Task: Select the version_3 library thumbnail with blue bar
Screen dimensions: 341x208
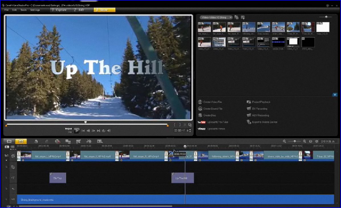Action: point(278,42)
